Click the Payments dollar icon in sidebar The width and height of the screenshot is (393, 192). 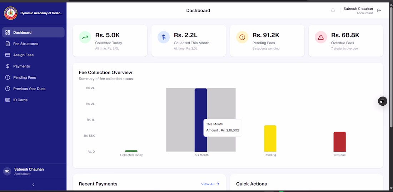pos(8,66)
